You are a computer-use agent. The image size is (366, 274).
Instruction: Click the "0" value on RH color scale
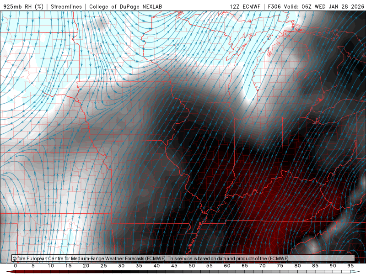(x=16, y=266)
